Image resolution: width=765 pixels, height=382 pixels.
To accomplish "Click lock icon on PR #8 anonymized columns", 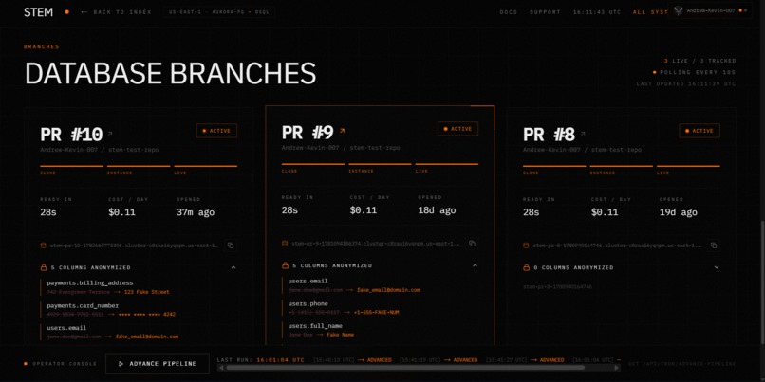I will (x=527, y=267).
